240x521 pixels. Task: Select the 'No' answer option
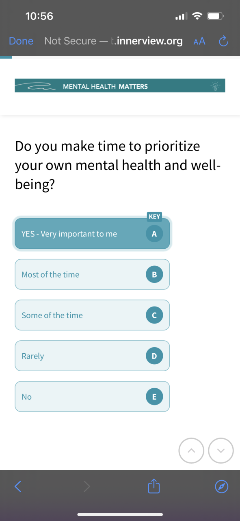click(92, 396)
